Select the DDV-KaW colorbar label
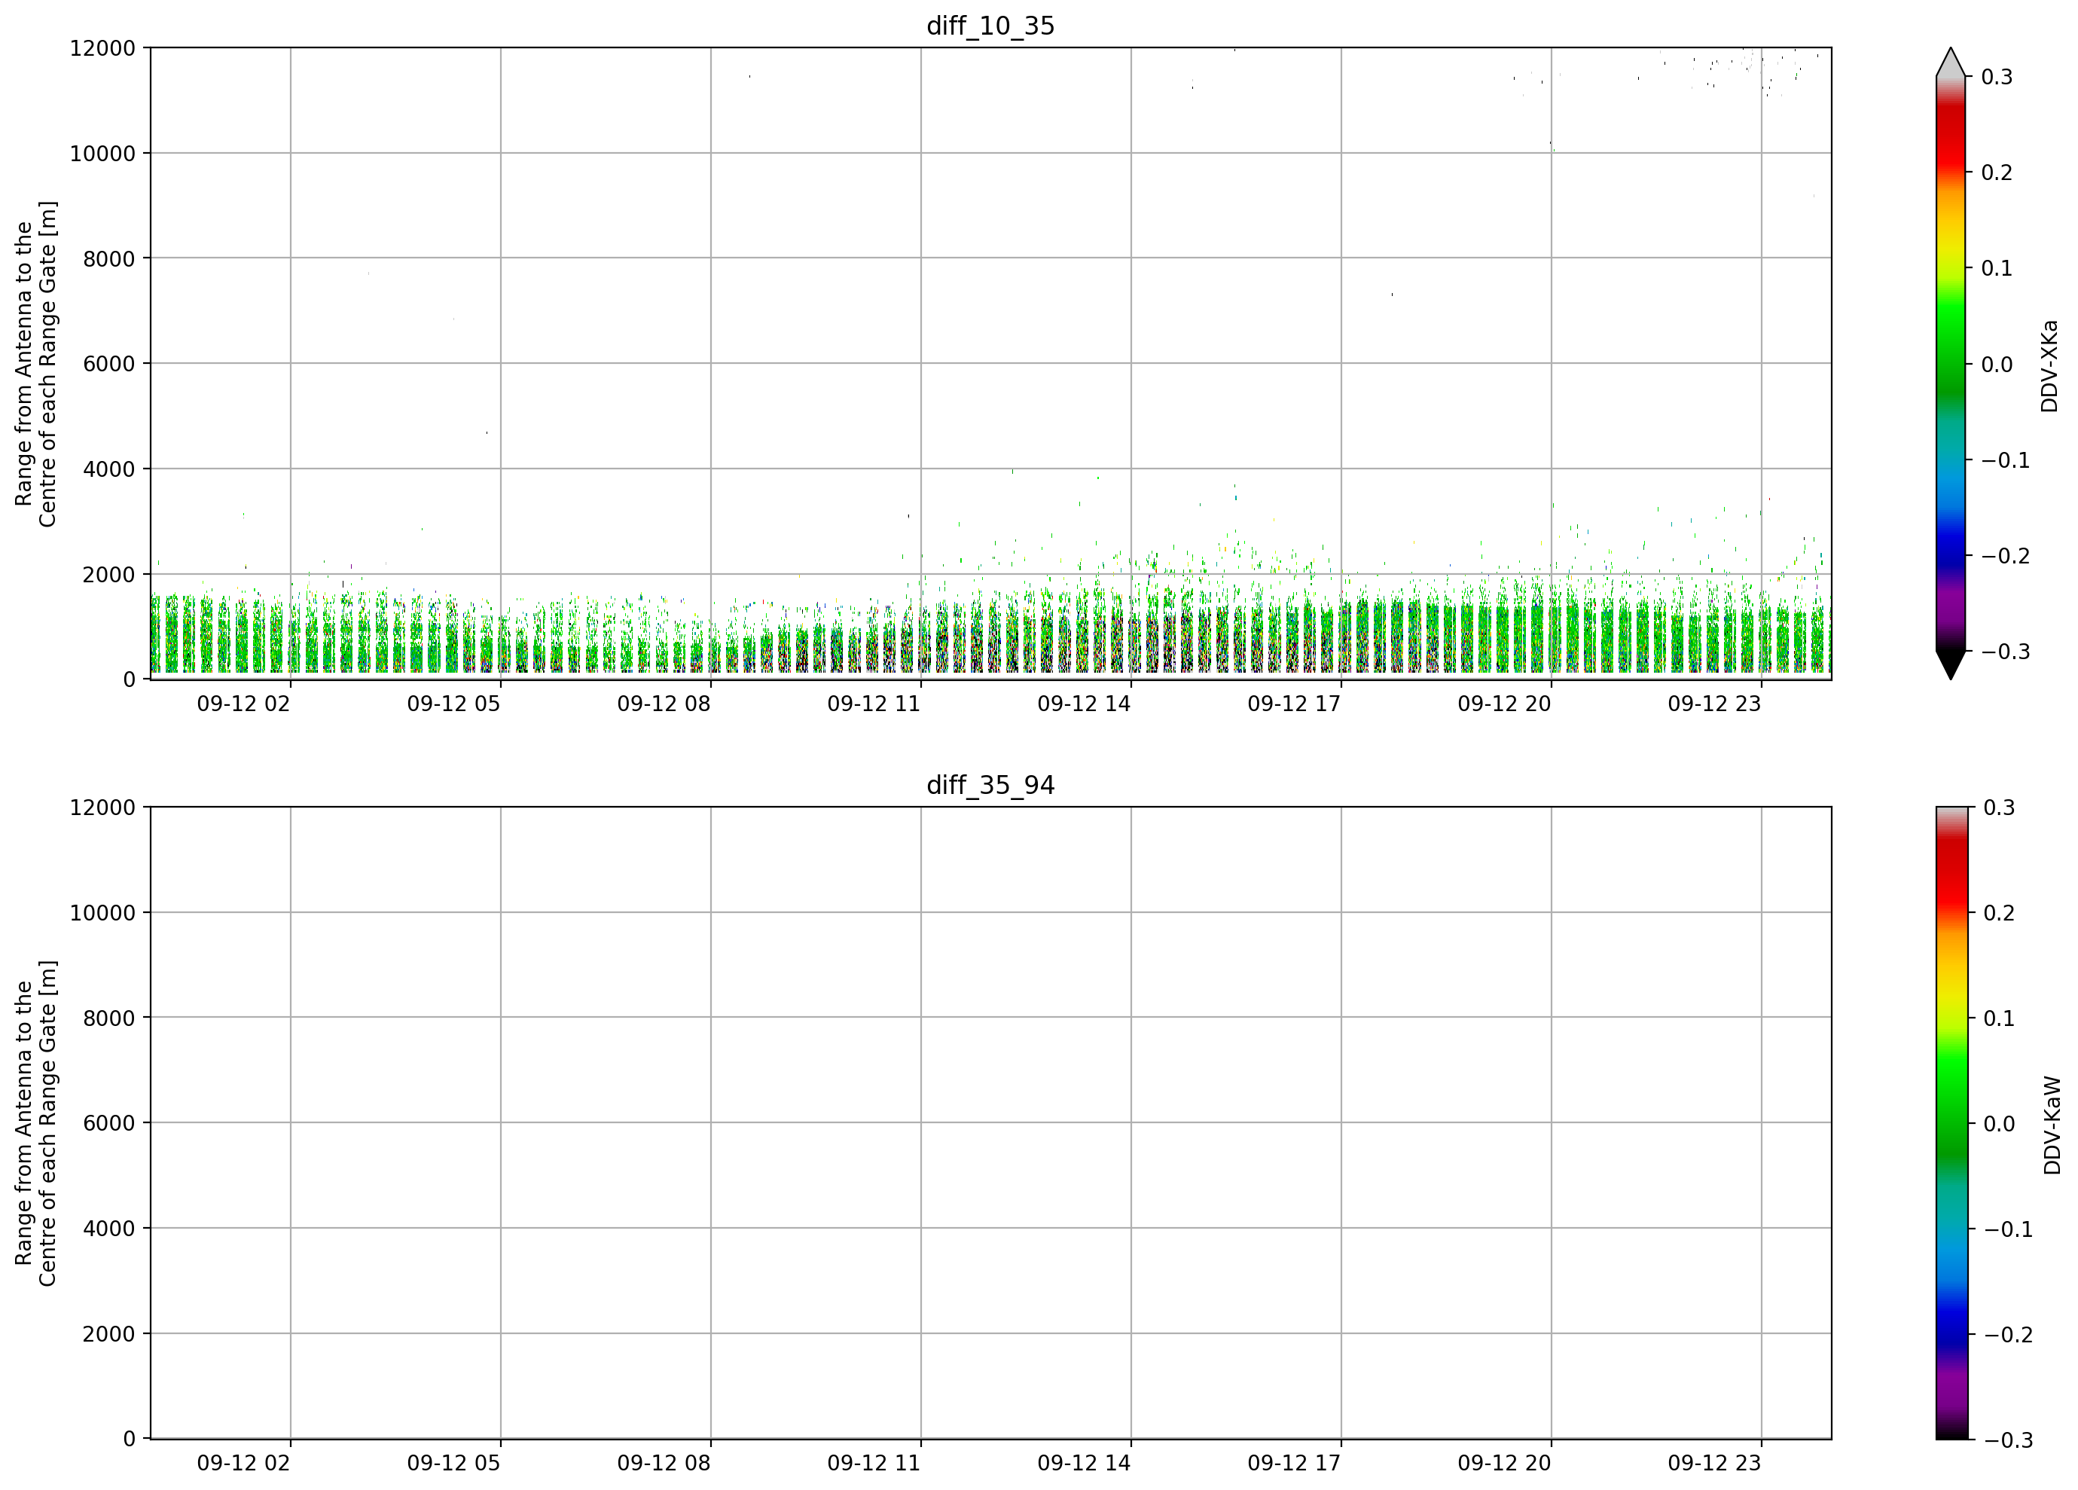 point(2052,1125)
